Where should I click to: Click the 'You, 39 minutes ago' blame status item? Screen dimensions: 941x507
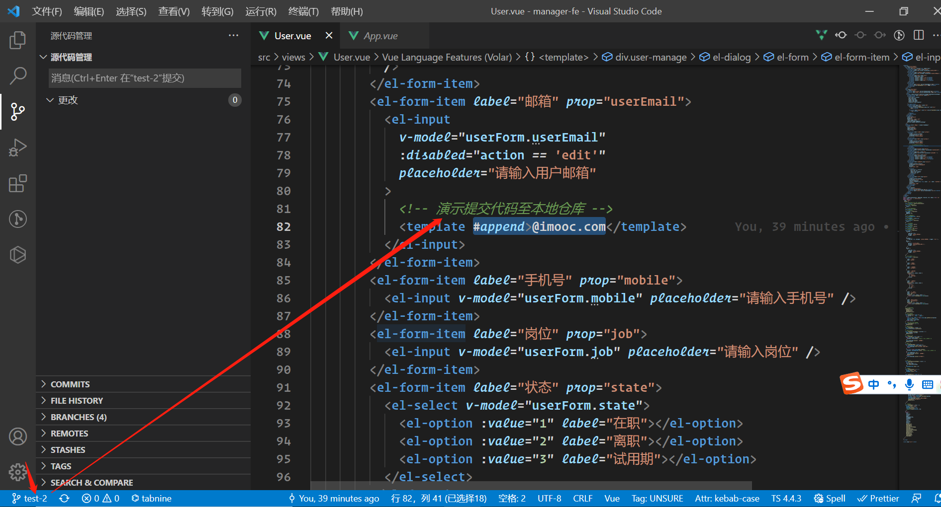tap(334, 499)
